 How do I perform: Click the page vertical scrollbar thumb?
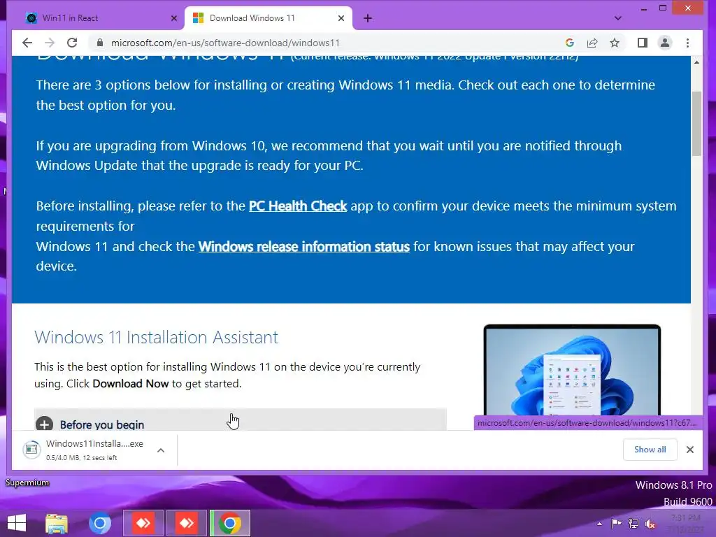(696, 123)
